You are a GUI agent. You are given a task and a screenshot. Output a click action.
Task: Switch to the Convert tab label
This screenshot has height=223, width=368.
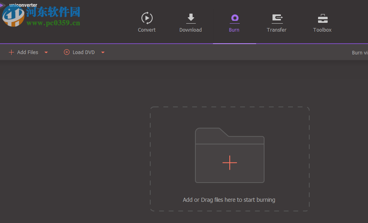click(147, 30)
